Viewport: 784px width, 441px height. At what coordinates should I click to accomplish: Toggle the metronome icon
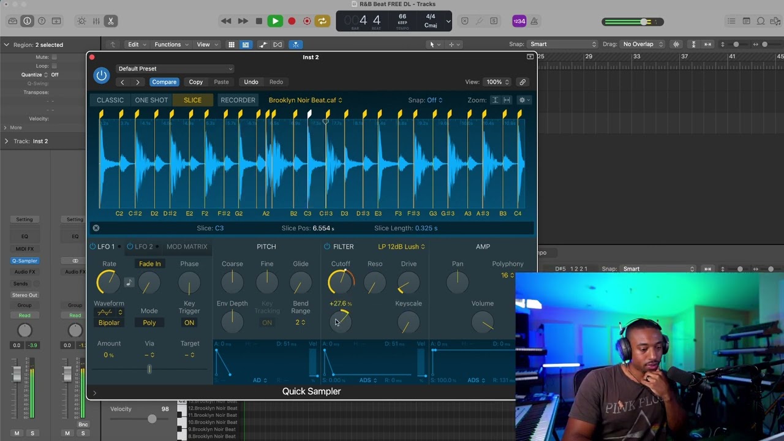[x=534, y=21]
